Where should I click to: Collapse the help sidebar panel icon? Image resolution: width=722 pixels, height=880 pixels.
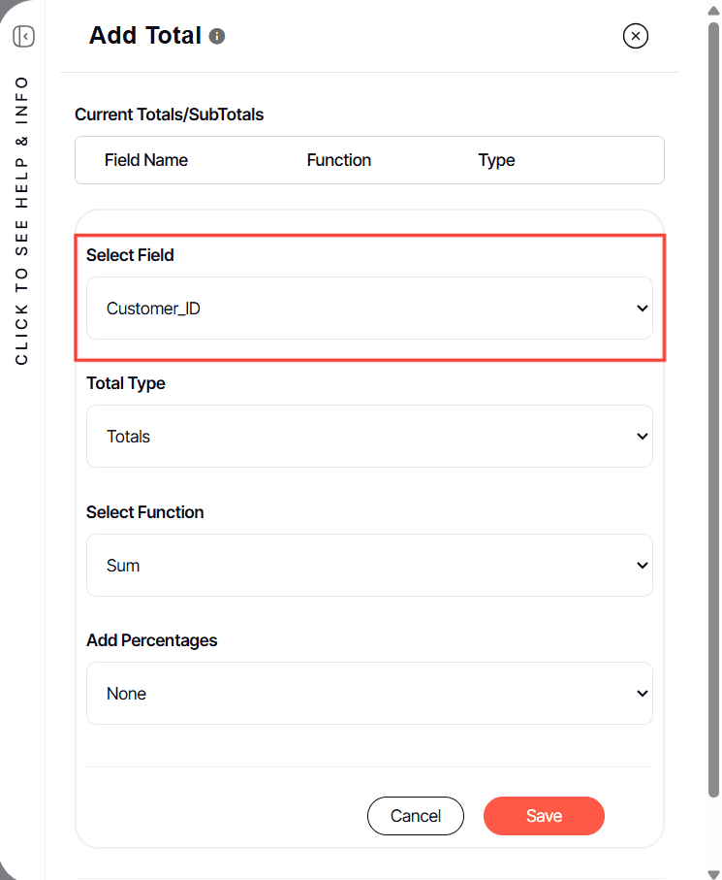pyautogui.click(x=23, y=37)
